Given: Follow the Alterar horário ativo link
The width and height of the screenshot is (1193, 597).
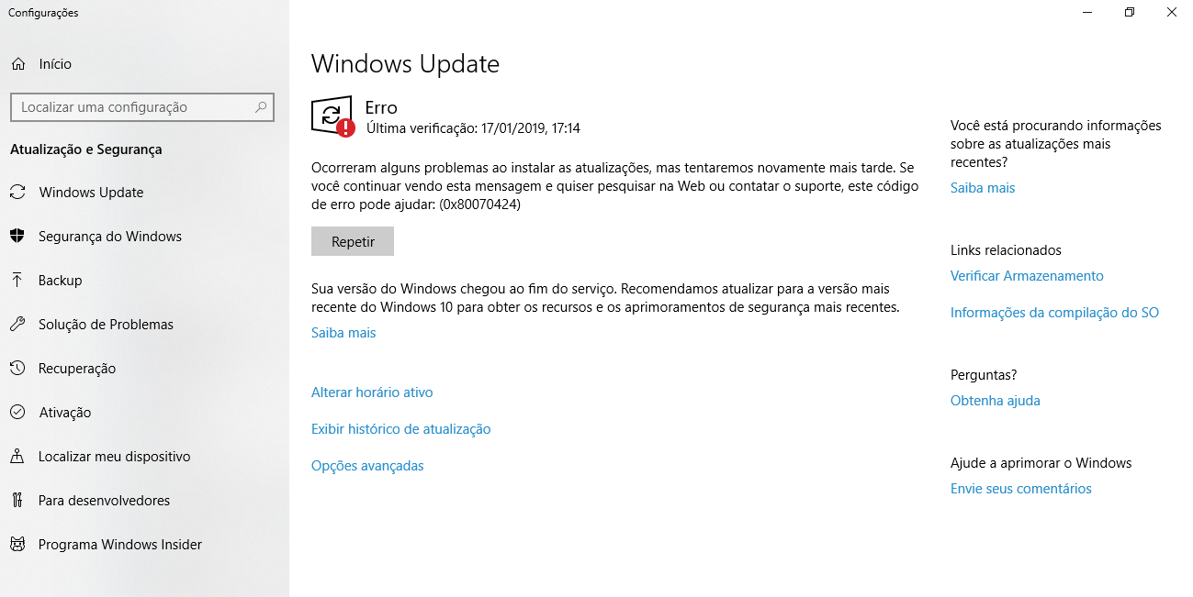Looking at the screenshot, I should 372,392.
